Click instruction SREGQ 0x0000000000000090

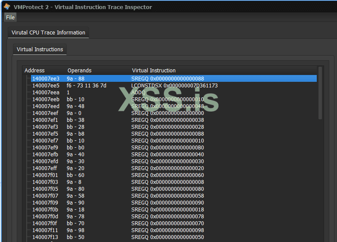pyautogui.click(x=168, y=202)
